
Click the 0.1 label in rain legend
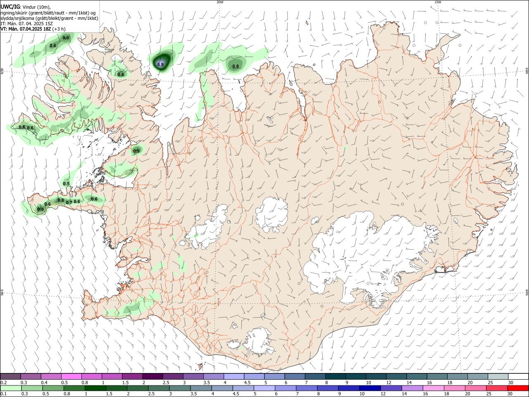point(3,394)
